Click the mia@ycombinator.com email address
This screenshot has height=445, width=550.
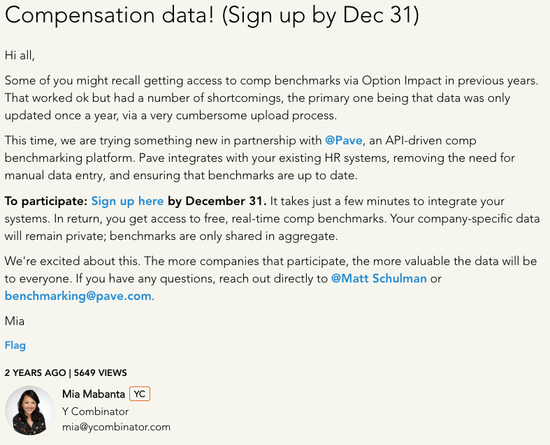pyautogui.click(x=116, y=427)
